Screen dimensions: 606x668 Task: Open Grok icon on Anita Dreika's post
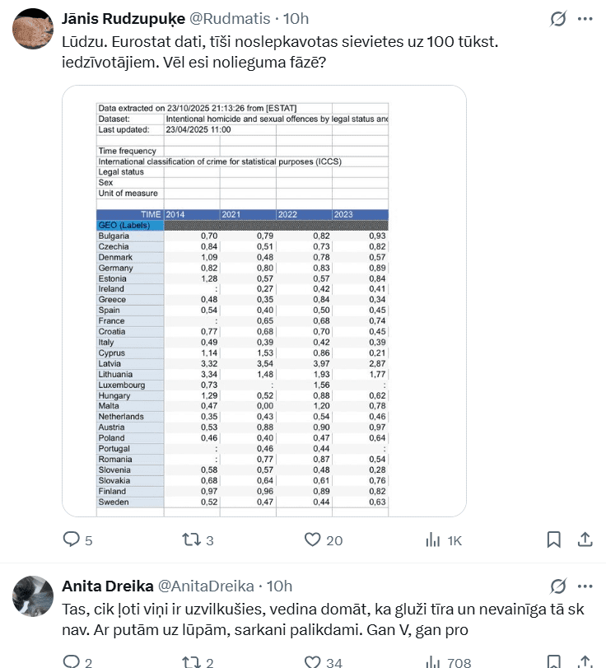point(558,586)
